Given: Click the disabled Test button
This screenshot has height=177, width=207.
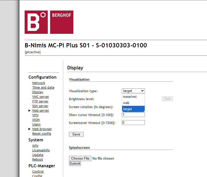Looking at the screenshot, I should click(167, 99).
